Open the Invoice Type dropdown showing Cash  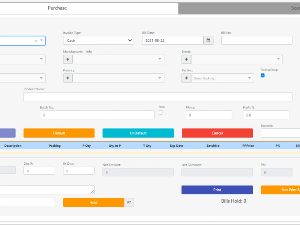pos(98,40)
